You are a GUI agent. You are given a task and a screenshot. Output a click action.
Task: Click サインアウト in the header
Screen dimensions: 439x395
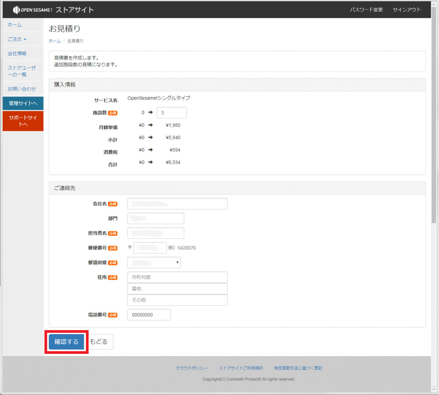coord(406,10)
